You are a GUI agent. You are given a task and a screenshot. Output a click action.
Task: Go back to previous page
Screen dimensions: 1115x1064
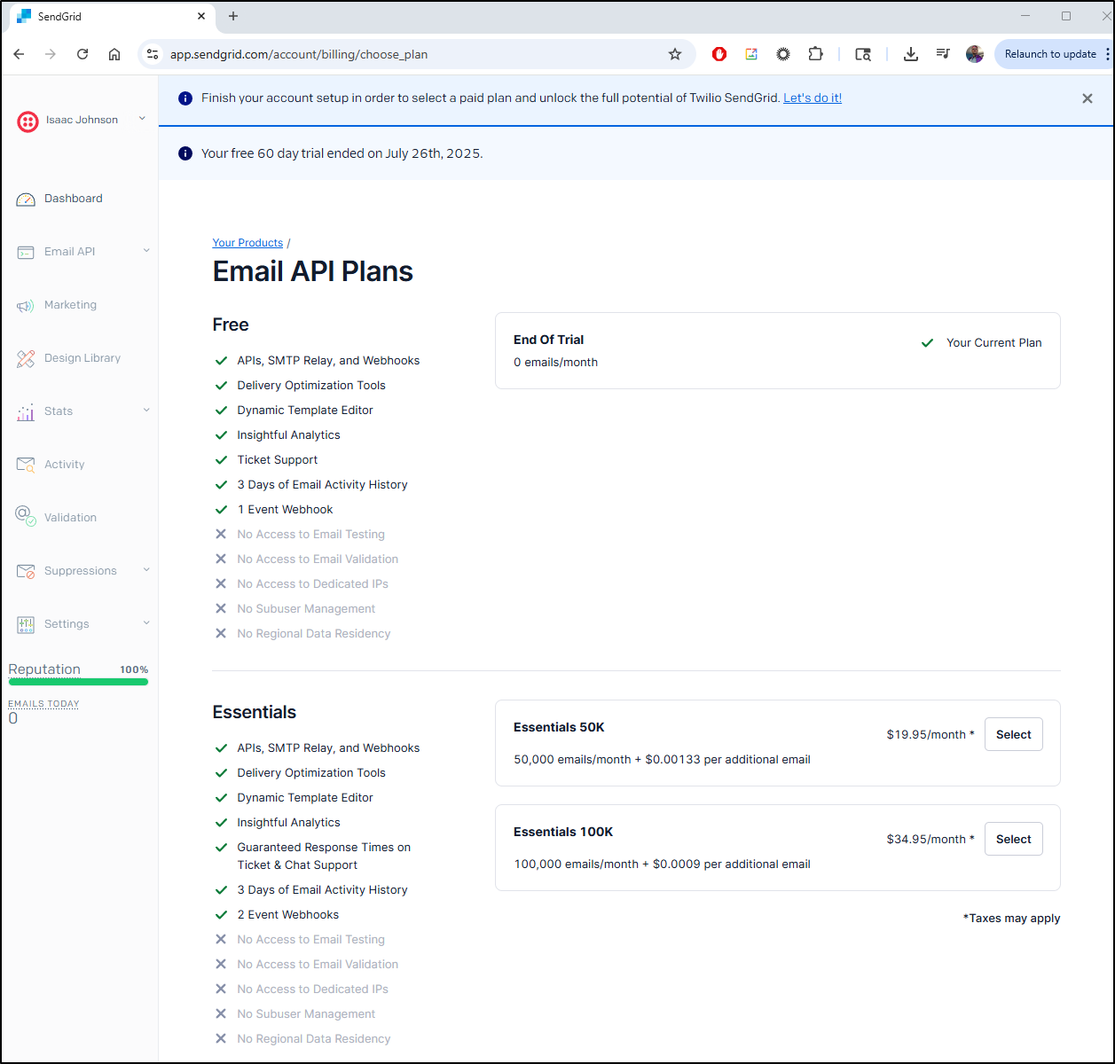[x=19, y=54]
